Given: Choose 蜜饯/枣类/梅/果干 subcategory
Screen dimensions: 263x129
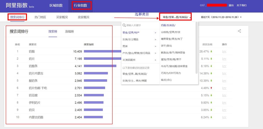Looking at the screenshot, I should pyautogui.click(x=171, y=59).
